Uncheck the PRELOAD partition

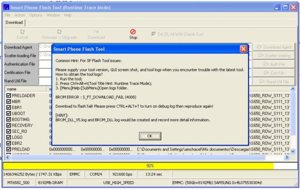tap(8, 149)
